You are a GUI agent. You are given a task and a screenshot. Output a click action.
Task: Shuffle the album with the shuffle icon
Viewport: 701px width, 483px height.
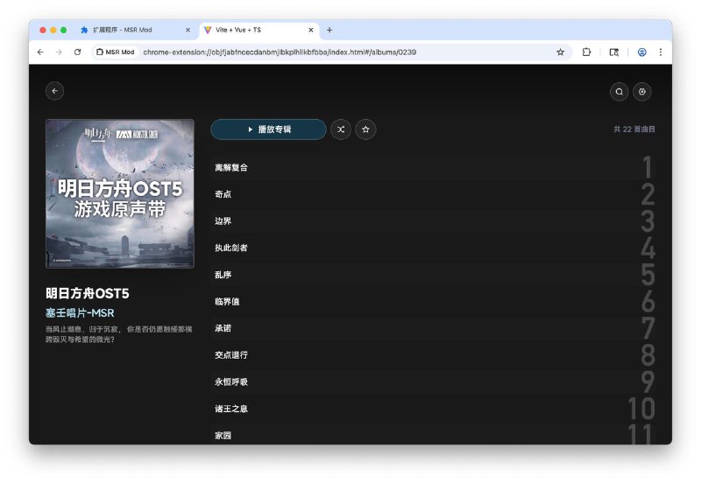[341, 129]
